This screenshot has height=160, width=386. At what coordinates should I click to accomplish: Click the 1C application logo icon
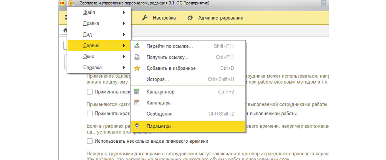(x=62, y=3)
